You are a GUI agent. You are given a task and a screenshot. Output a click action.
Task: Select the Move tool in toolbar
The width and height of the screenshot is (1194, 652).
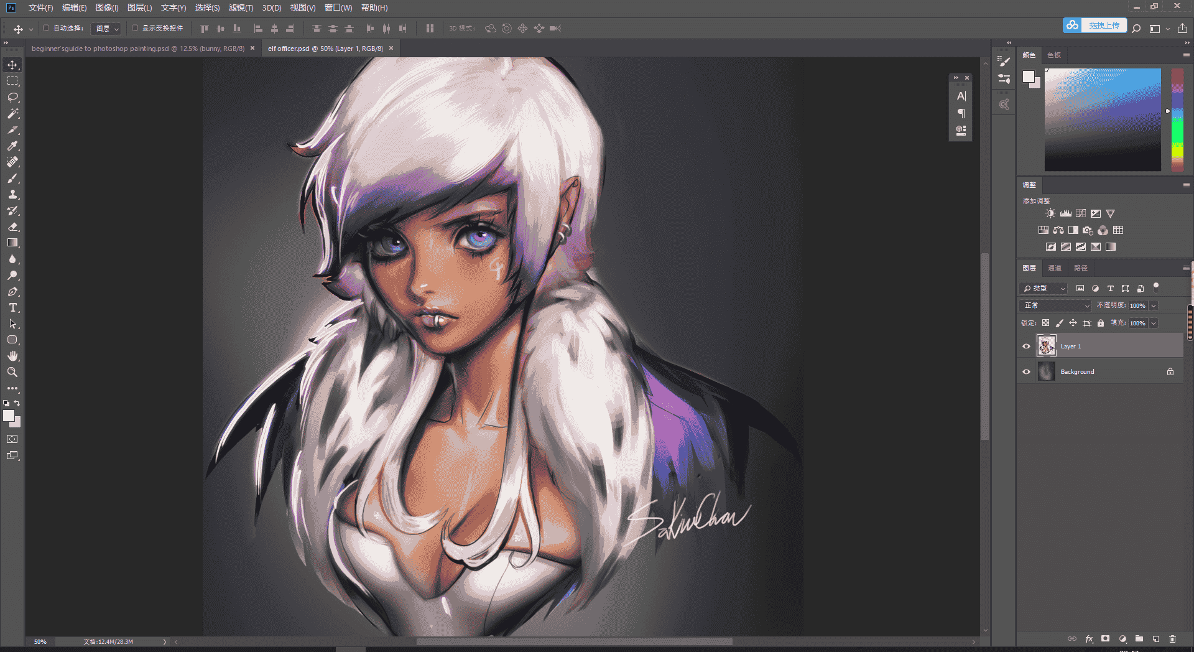(12, 65)
